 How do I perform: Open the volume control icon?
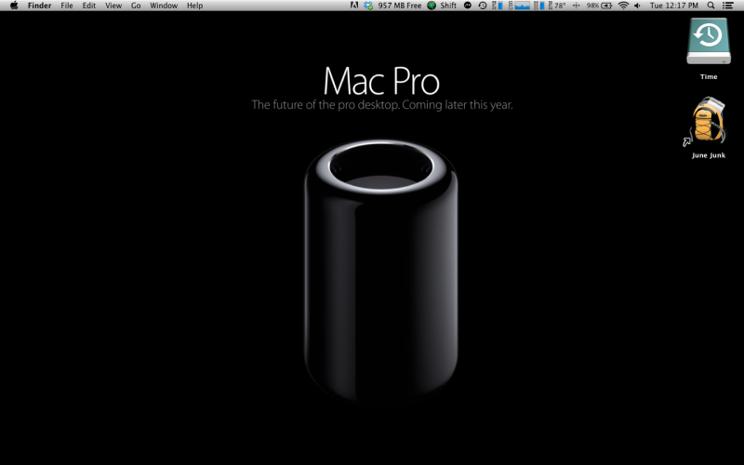pos(637,6)
